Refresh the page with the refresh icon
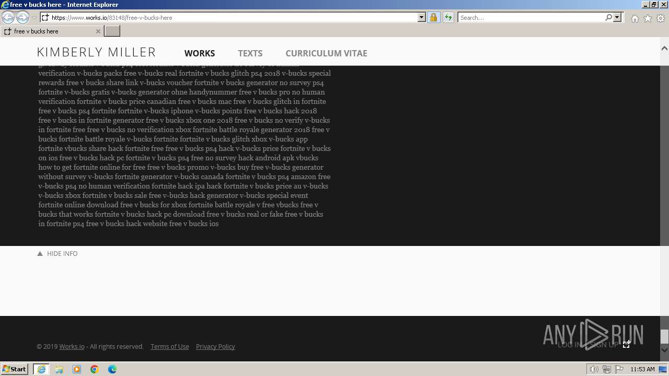Screen dimensions: 669x376 448,17
